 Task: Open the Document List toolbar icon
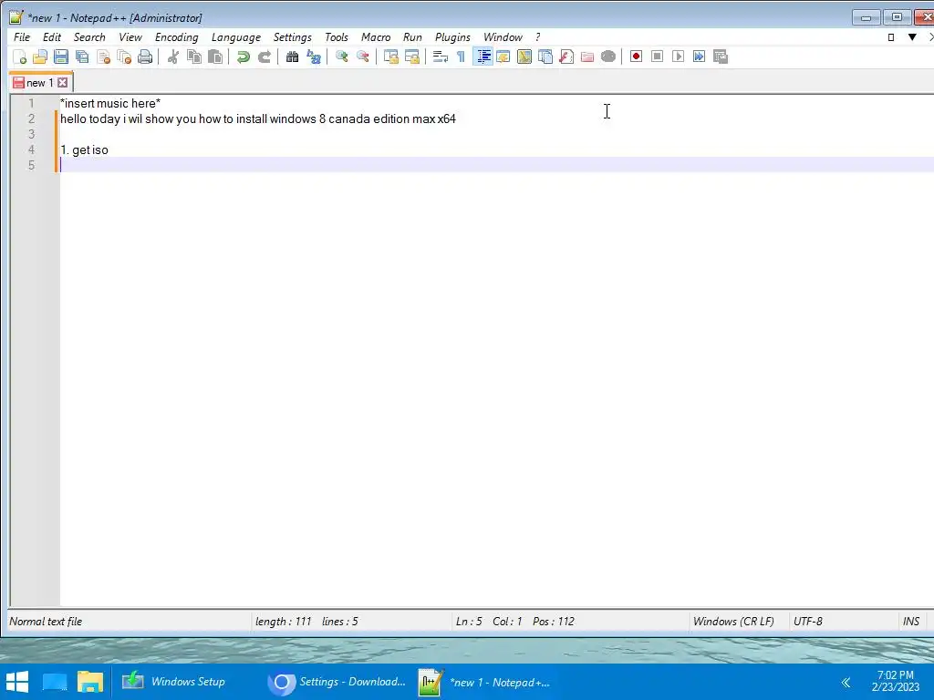[545, 57]
